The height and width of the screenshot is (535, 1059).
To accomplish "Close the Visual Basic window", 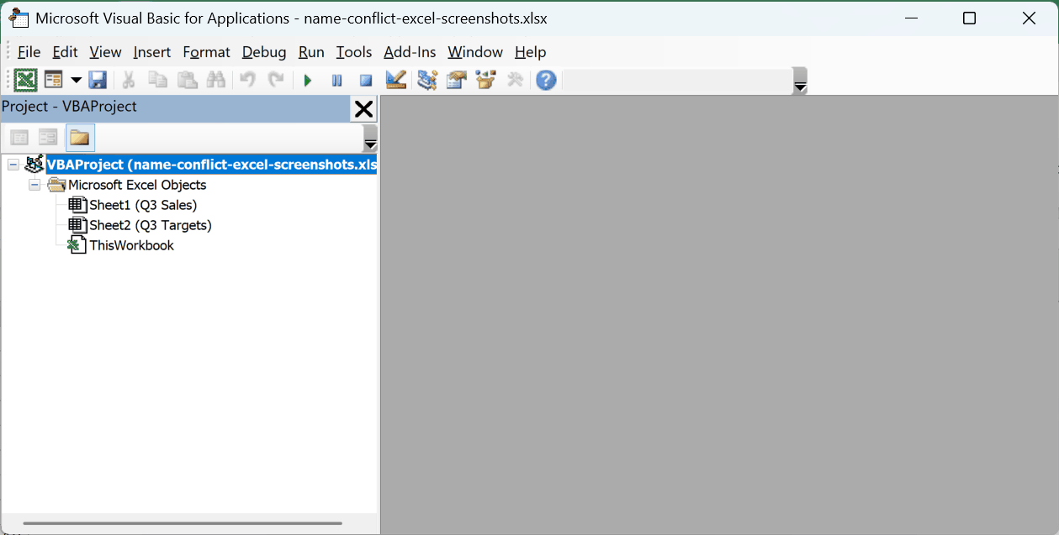I will click(x=1029, y=18).
